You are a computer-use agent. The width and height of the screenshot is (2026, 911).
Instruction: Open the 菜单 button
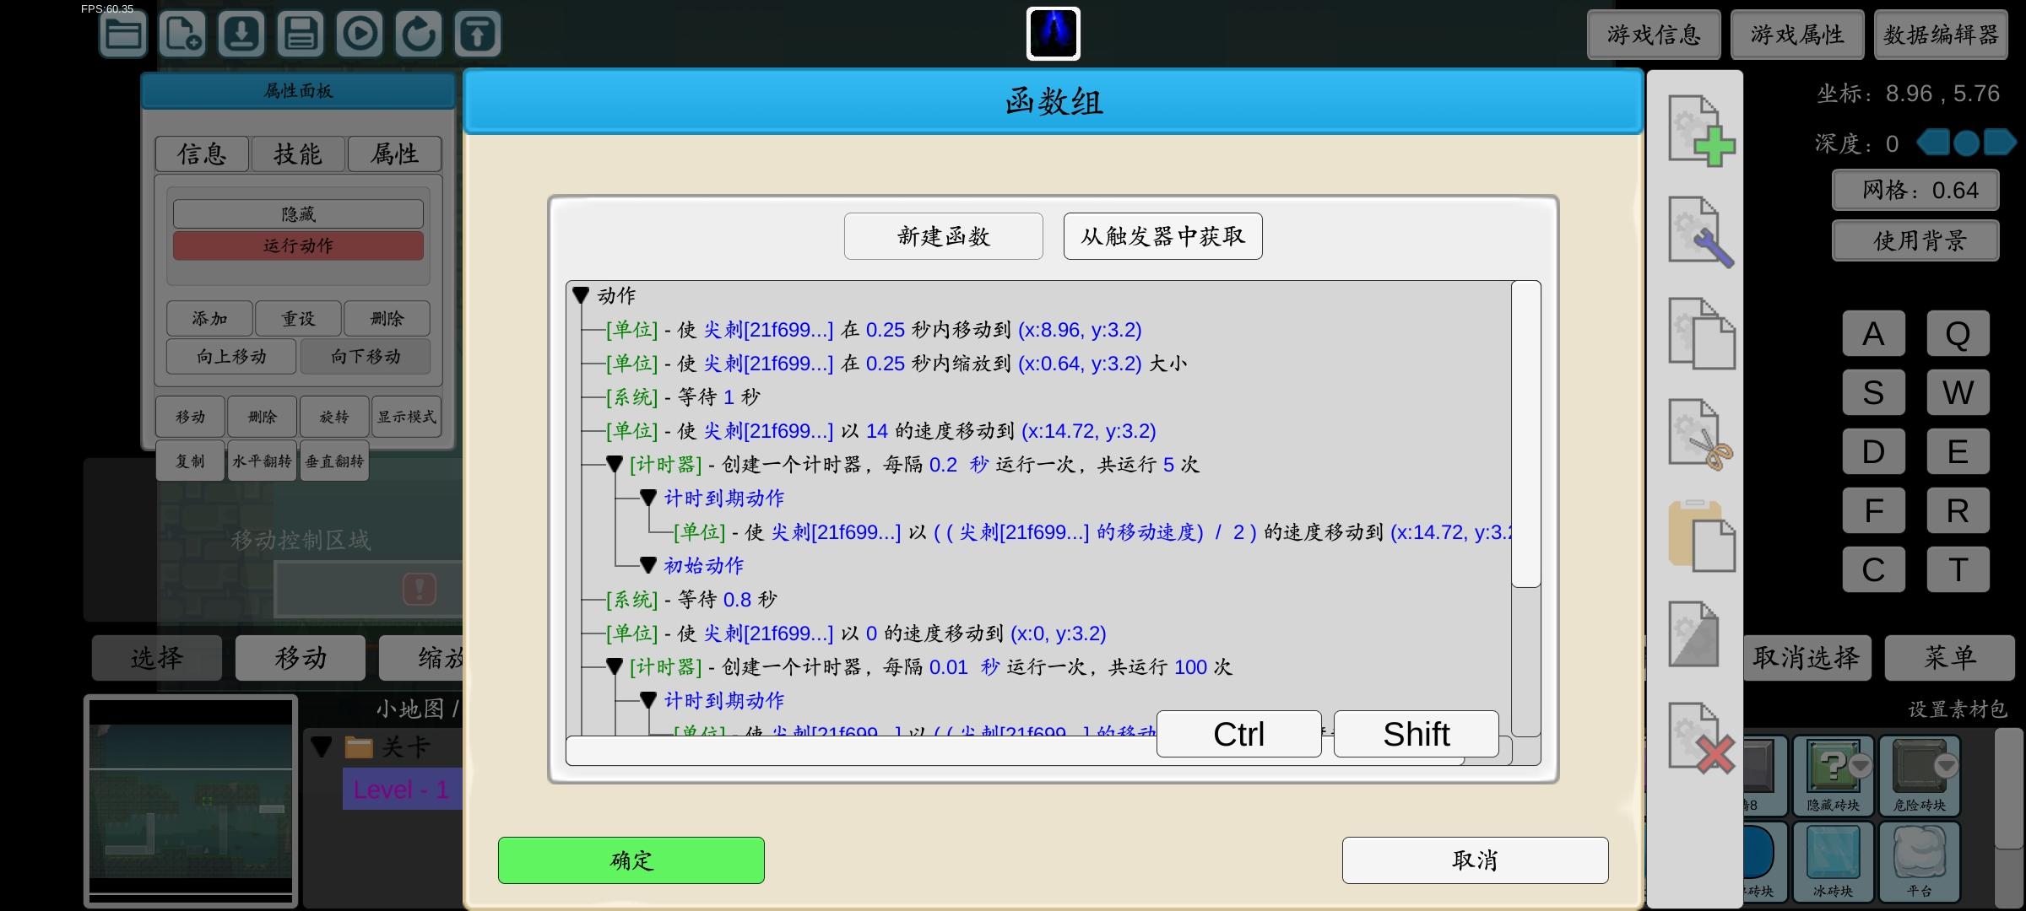click(1949, 658)
